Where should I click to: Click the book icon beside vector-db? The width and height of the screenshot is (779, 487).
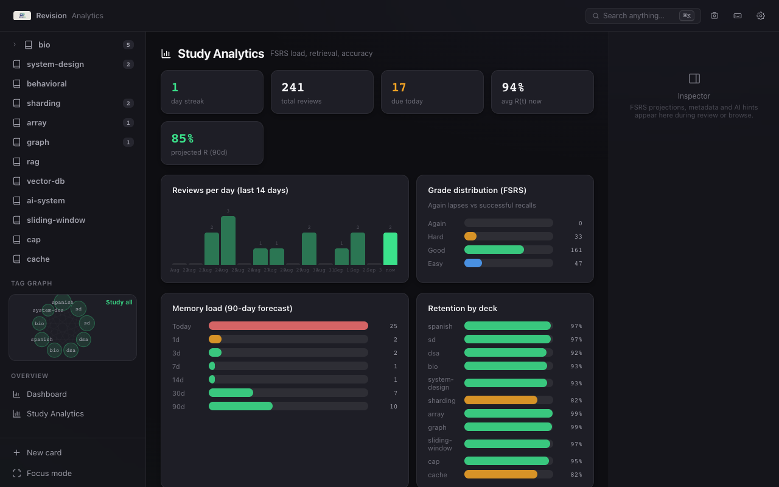(x=16, y=181)
